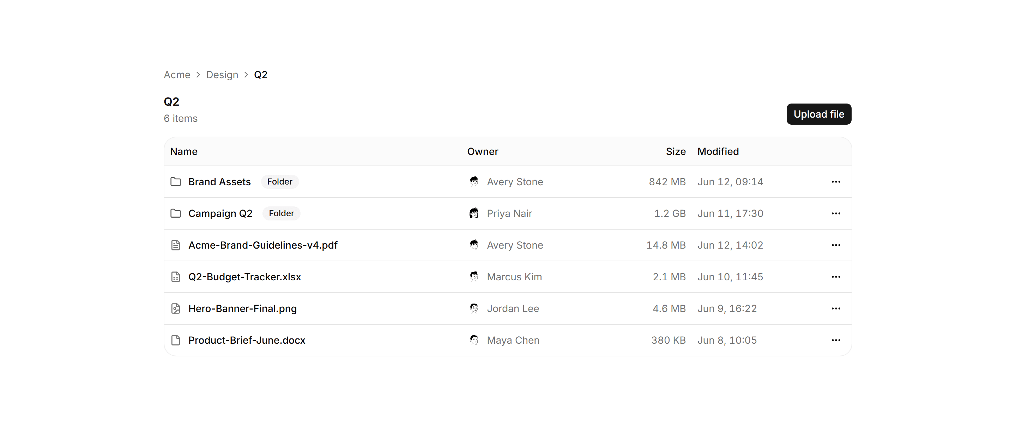Click the Brand Assets folder icon

pos(176,181)
